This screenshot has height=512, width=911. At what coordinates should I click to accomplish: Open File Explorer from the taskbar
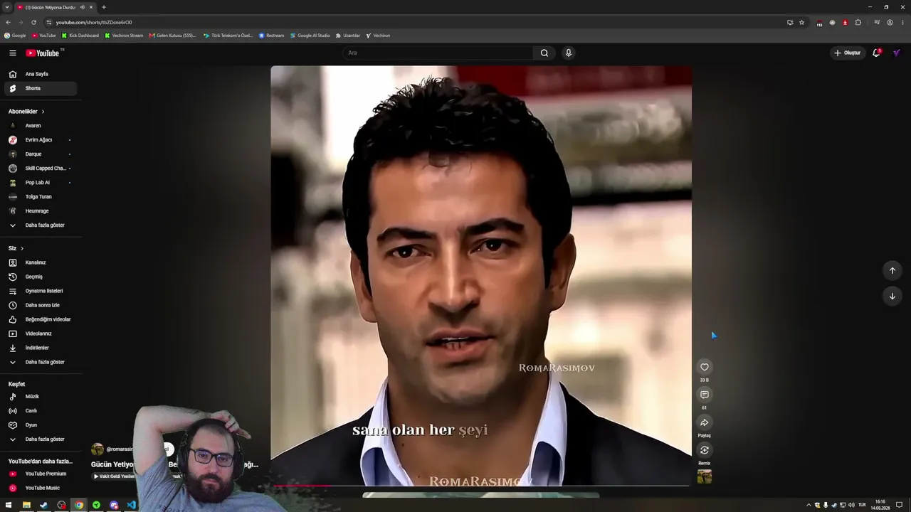tap(26, 505)
